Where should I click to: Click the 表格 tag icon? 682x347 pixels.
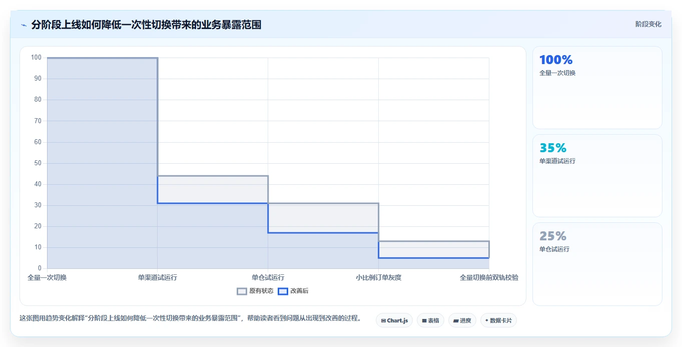point(424,320)
